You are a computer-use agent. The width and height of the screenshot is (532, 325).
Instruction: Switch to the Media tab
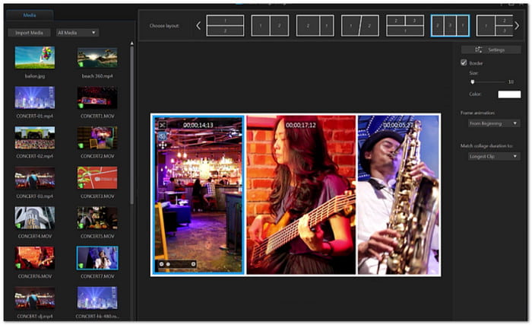(30, 15)
